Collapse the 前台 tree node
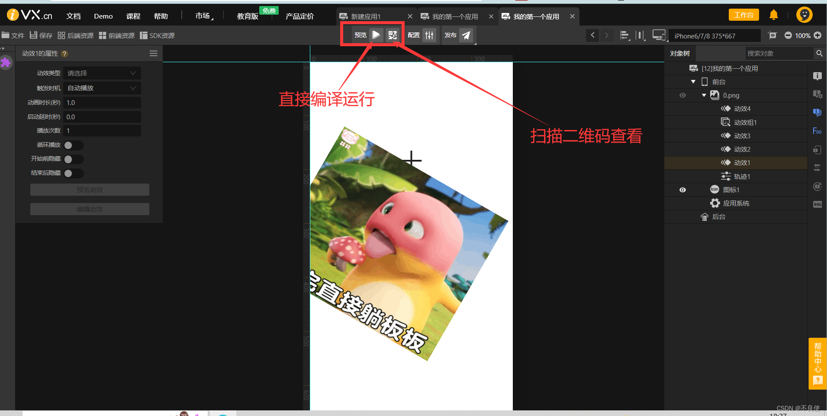 693,82
